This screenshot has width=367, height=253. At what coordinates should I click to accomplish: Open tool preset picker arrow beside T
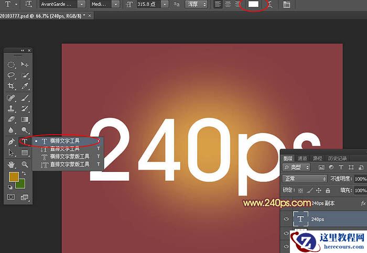point(16,4)
